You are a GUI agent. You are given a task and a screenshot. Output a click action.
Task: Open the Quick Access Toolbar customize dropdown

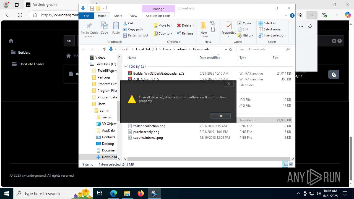[103, 8]
